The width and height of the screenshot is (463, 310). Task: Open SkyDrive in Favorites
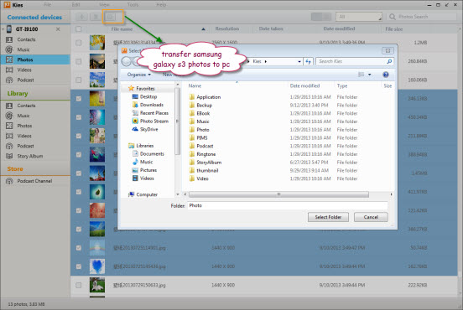click(148, 129)
